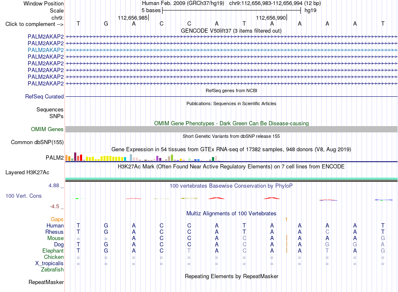The image size is (398, 292).
Task: Open the GTEx Gene Expression track title
Action: click(x=231, y=149)
